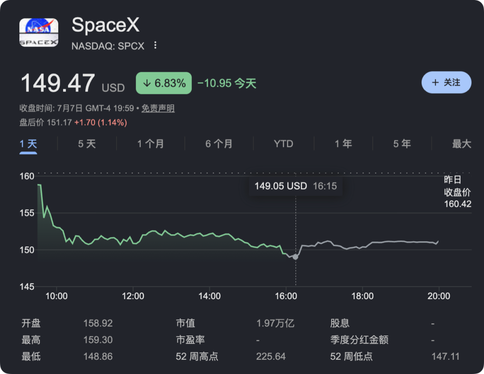Switch to the 5 天 tab
Image resolution: width=484 pixels, height=374 pixels.
point(87,144)
